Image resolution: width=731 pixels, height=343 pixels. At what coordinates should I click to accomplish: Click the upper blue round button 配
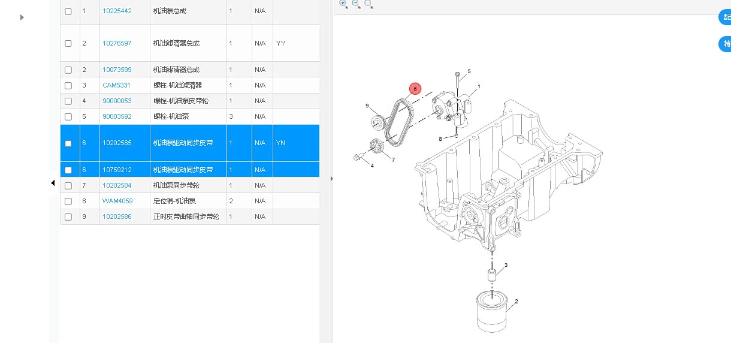[726, 17]
